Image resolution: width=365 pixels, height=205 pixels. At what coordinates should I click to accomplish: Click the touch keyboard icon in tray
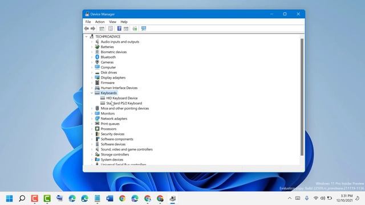298,198
